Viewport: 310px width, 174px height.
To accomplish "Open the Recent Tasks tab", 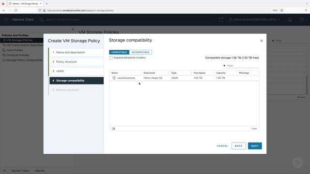I will (20, 171).
